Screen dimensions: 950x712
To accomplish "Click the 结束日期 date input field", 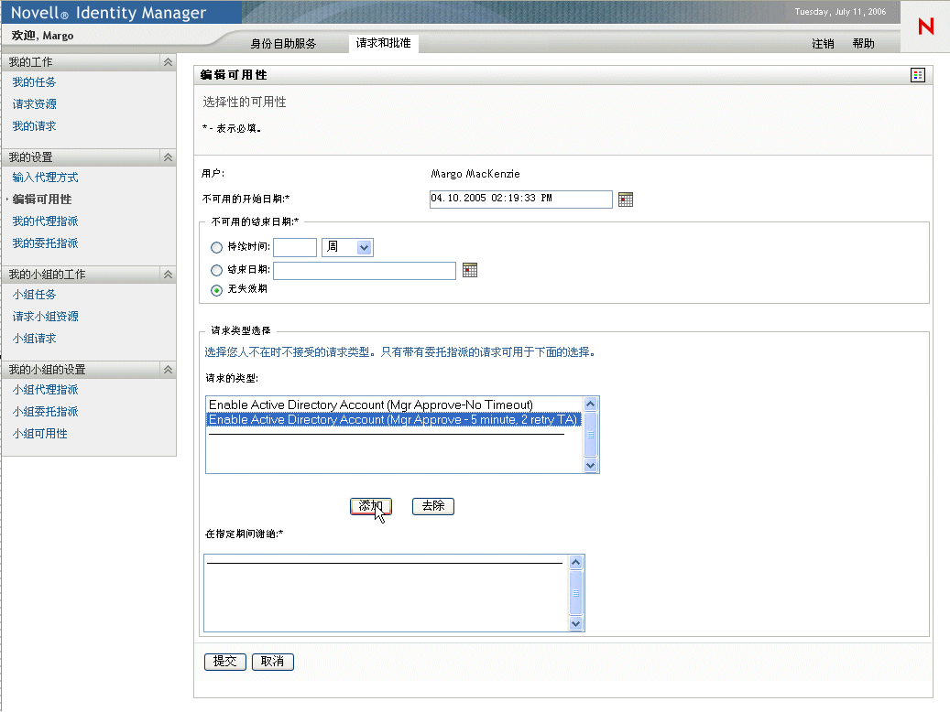I will (365, 271).
